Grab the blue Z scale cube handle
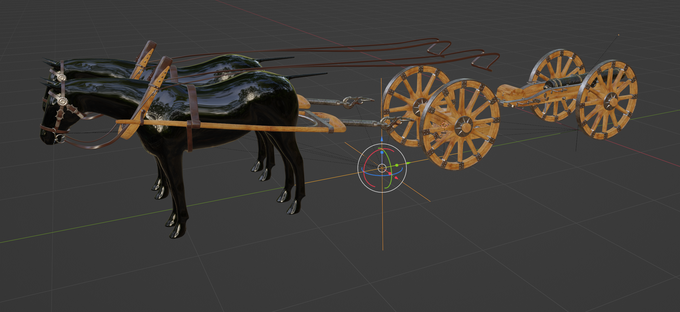 tap(382, 152)
